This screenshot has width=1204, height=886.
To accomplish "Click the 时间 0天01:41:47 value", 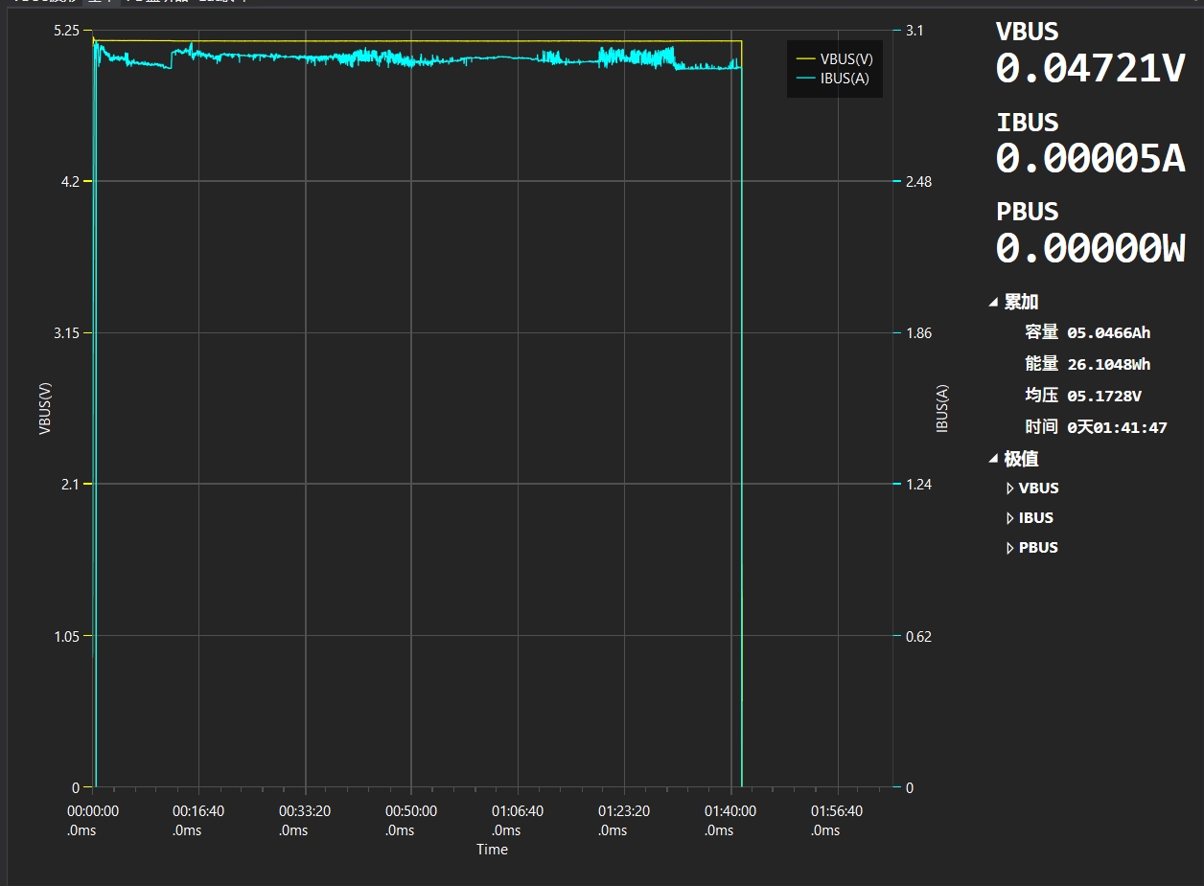I will click(1117, 427).
